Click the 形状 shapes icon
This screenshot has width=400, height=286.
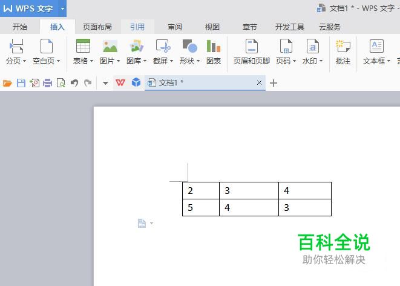click(x=190, y=46)
